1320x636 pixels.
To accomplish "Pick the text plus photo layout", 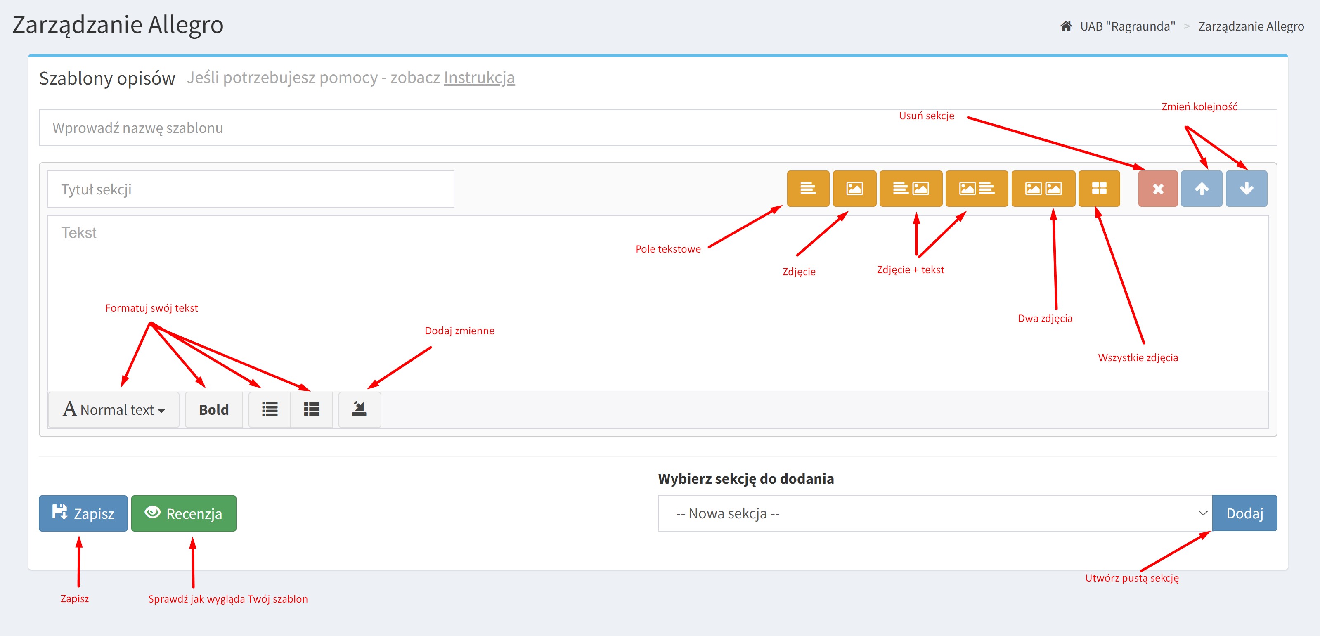I will [910, 189].
